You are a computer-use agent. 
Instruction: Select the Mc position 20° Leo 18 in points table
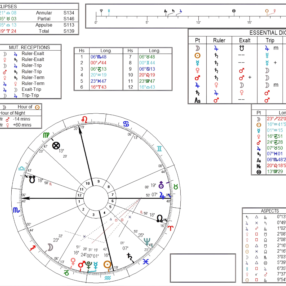276,166
